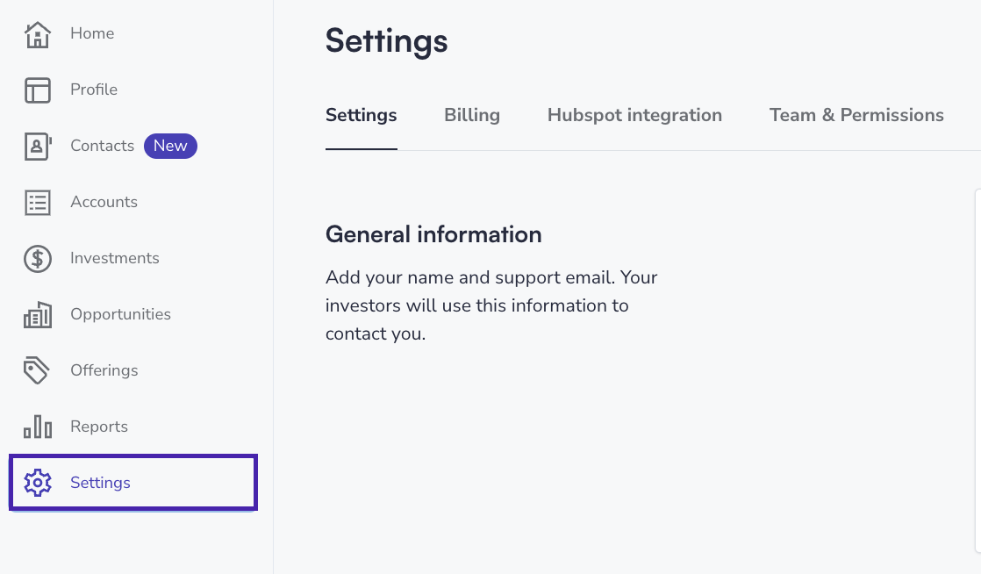This screenshot has width=981, height=574.
Task: Click the Opportunities buildings icon
Action: coord(38,315)
